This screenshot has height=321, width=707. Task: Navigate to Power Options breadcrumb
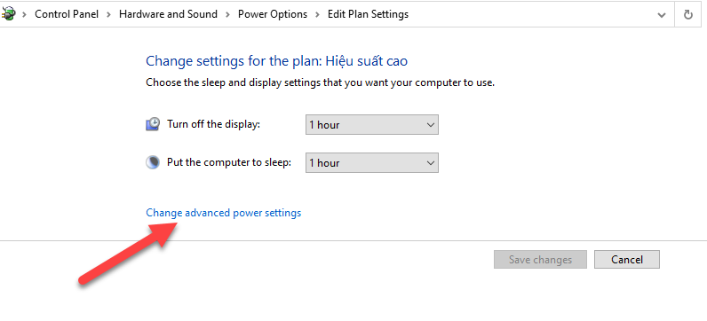click(273, 14)
